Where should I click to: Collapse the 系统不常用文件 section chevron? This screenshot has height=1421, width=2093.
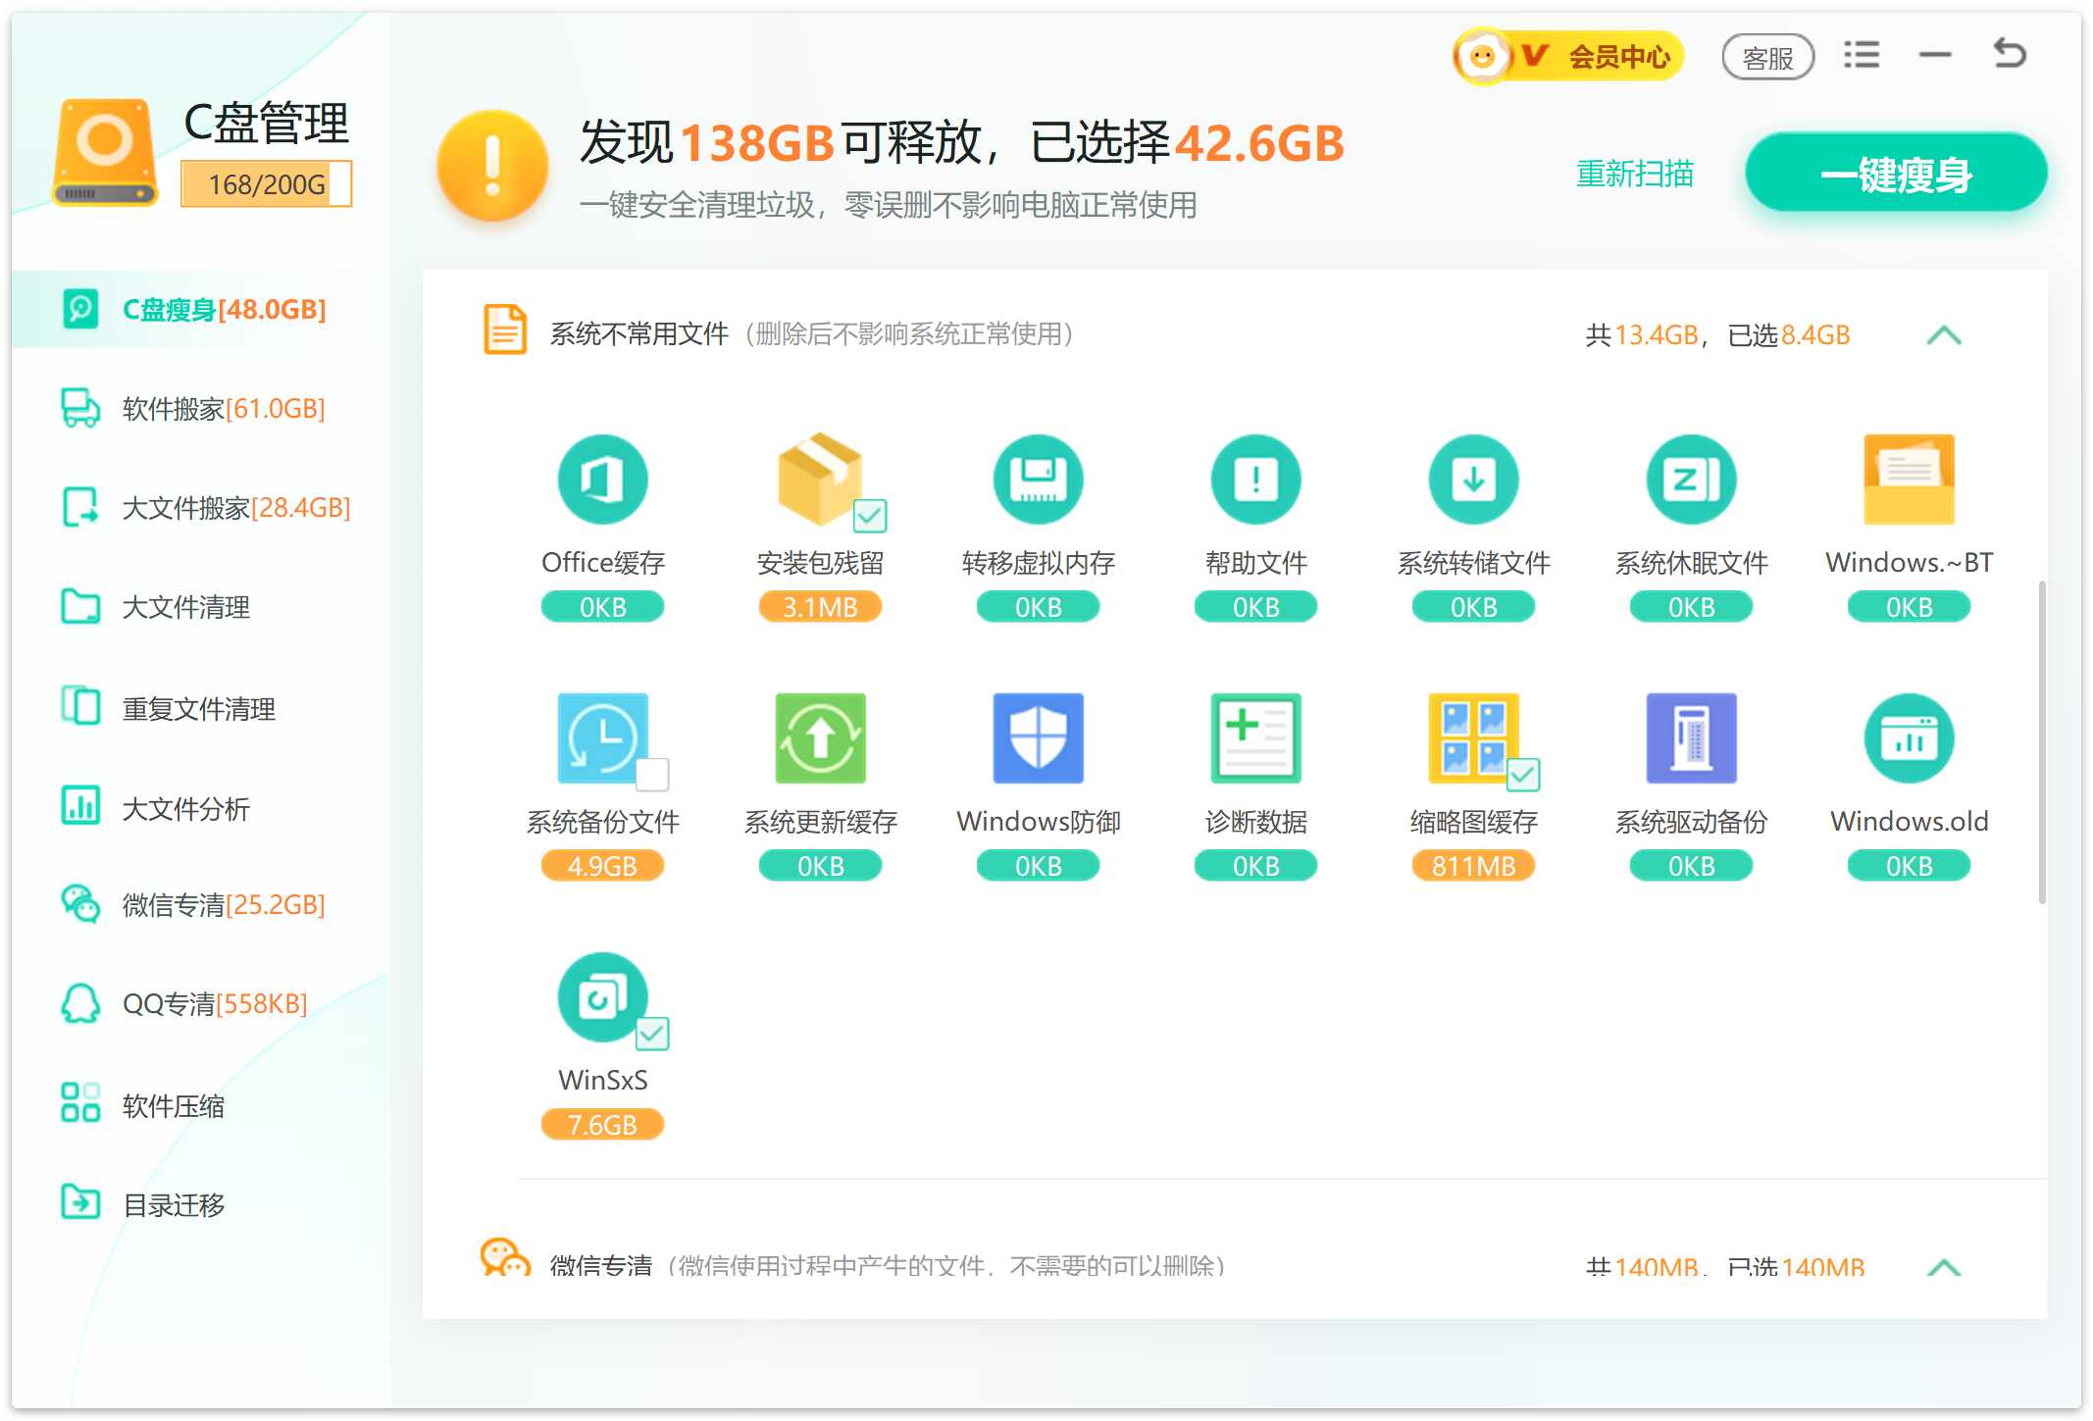pos(1943,335)
